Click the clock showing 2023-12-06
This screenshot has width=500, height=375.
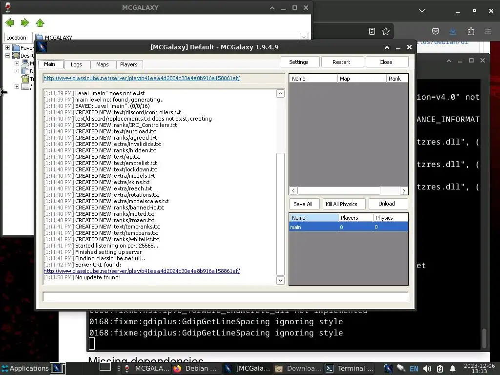pyautogui.click(x=479, y=368)
